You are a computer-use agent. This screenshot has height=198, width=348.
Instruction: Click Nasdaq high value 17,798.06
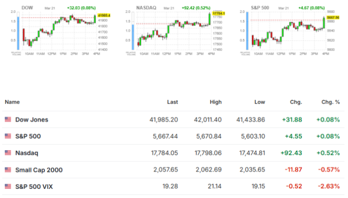(208, 153)
